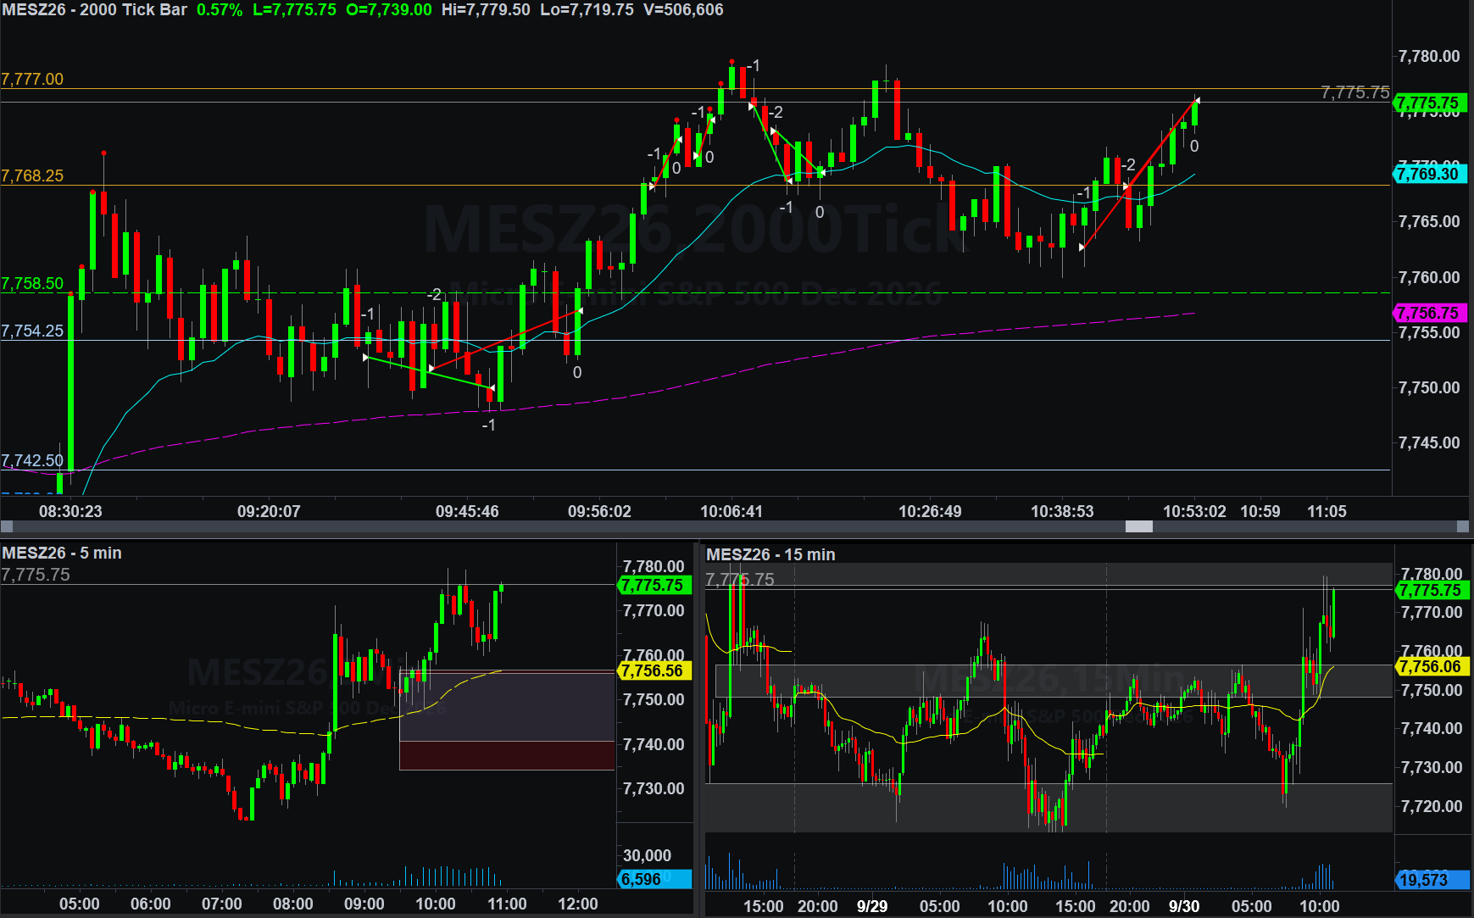Select the 7,777.00 horizontal level label

pyautogui.click(x=32, y=79)
